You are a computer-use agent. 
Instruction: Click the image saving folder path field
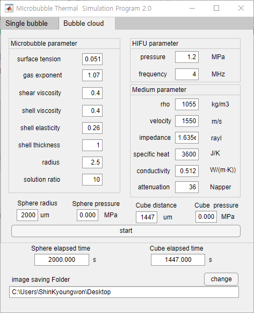[x=124, y=292]
